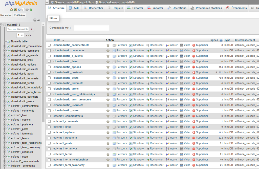Expand the cloneindustic_links tree node
Image resolution: width=259 pixels, height=169 pixels.
click(x=4, y=60)
